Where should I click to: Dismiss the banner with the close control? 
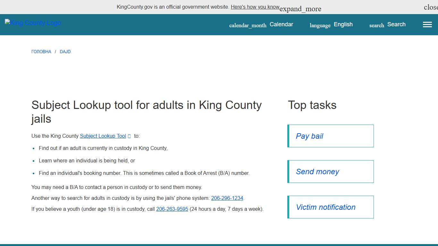(431, 7)
